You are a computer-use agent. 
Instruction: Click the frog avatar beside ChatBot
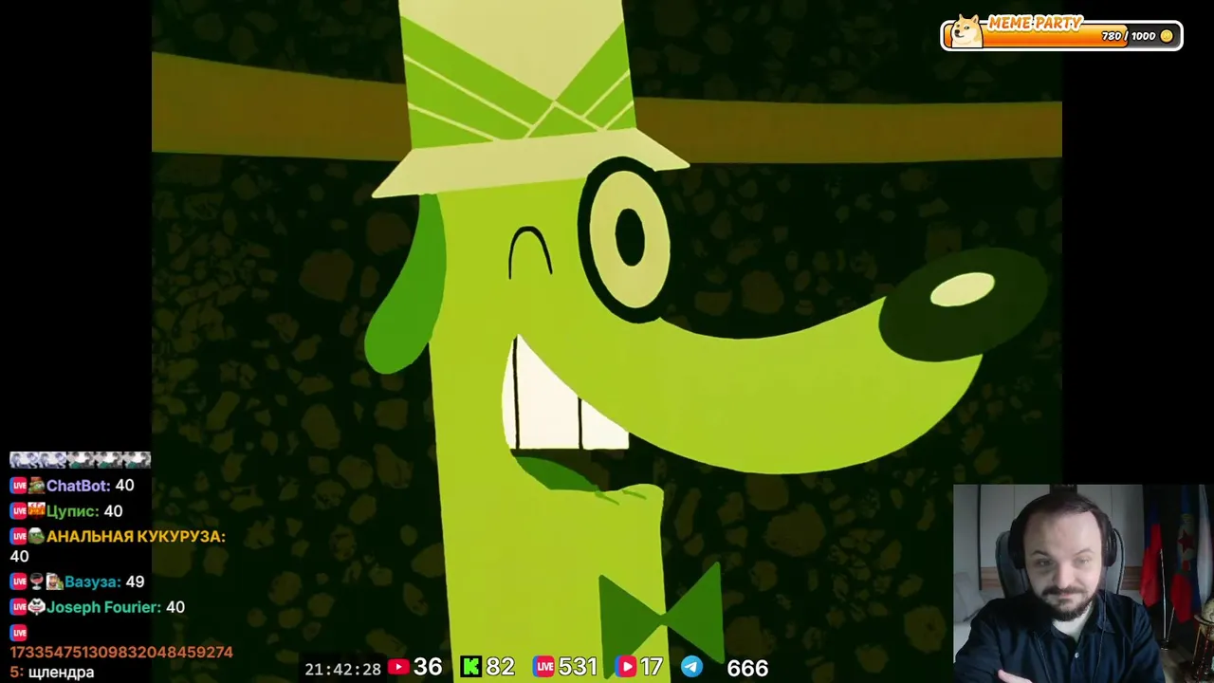[36, 486]
